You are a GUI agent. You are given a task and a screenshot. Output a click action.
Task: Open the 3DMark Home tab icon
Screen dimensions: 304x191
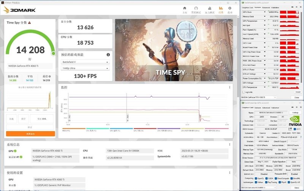[185, 8]
